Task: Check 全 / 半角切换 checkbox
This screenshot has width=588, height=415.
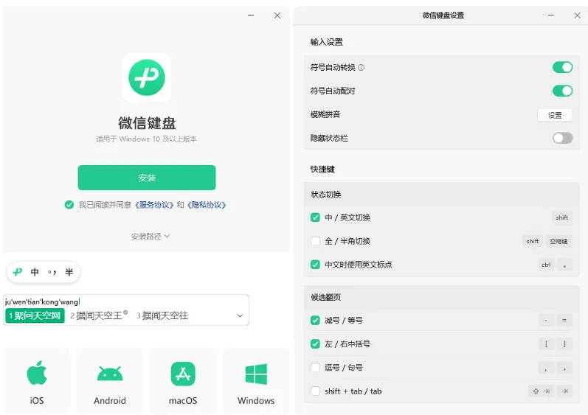Action: click(315, 241)
